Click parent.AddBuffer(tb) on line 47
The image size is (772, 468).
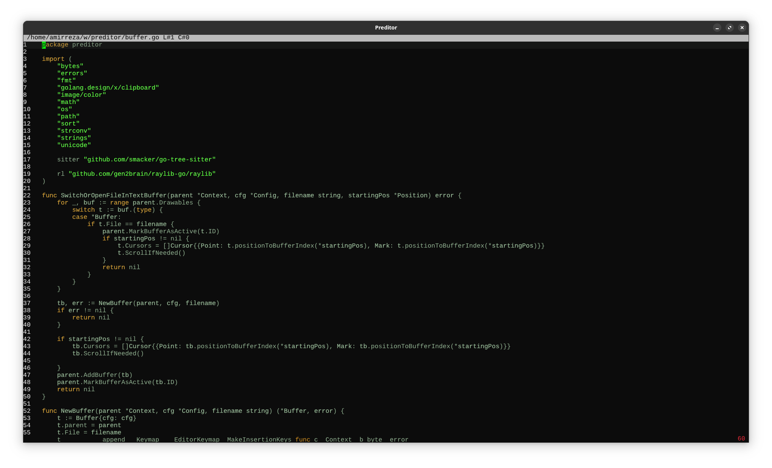(95, 375)
